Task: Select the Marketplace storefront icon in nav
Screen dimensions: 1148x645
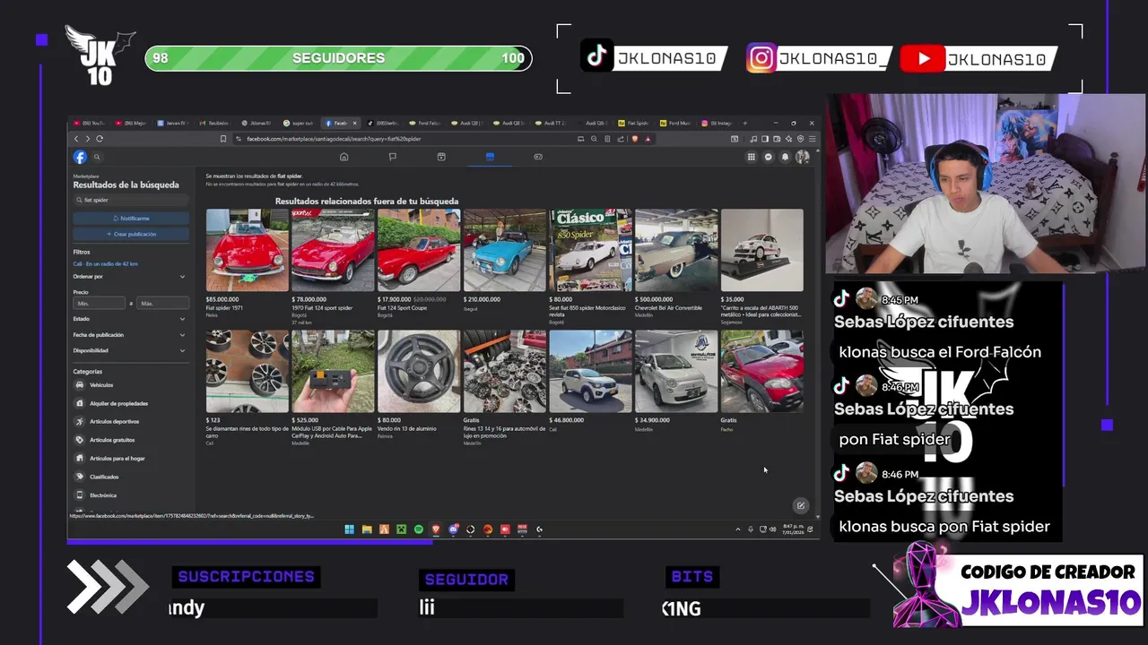Action: click(490, 157)
